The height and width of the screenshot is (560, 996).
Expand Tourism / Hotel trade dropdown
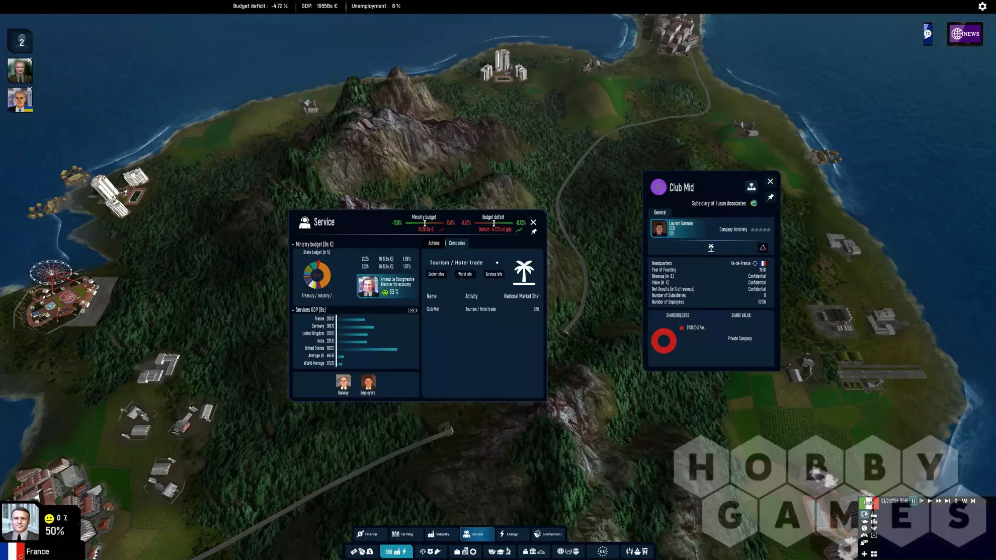click(x=497, y=263)
